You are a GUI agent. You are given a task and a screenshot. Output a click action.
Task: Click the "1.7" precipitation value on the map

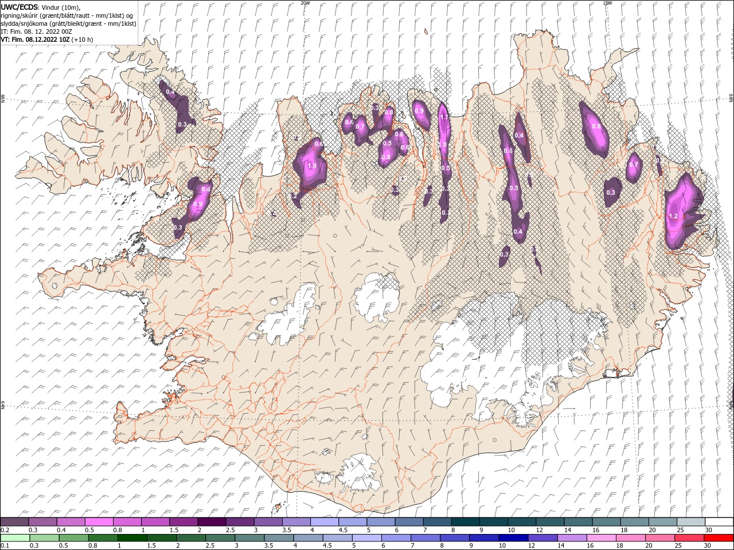(x=443, y=117)
